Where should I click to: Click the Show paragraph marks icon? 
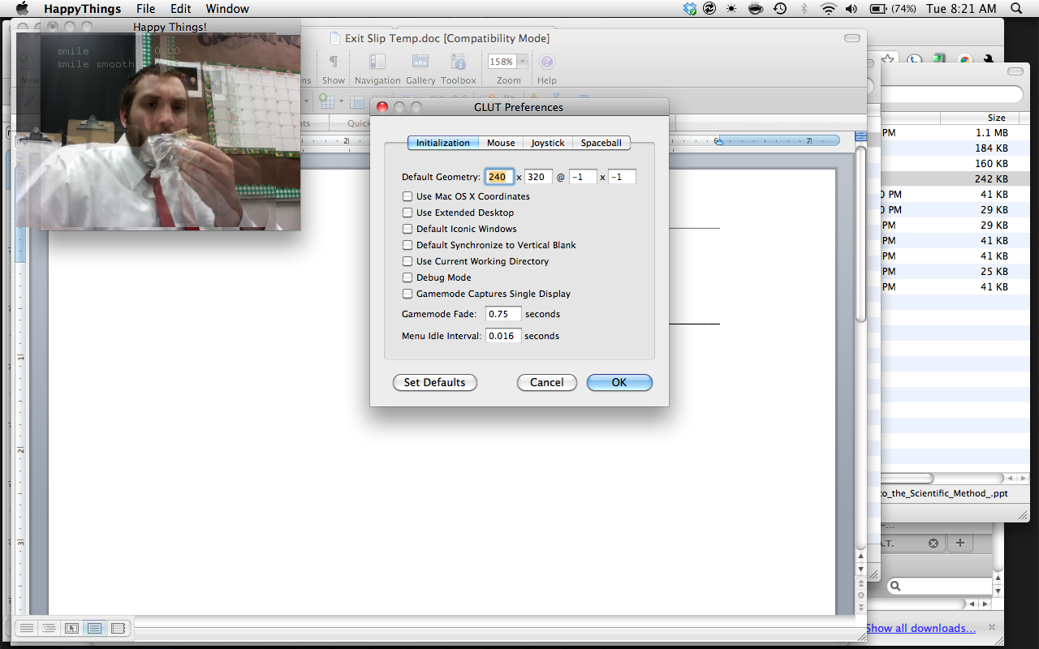point(333,62)
